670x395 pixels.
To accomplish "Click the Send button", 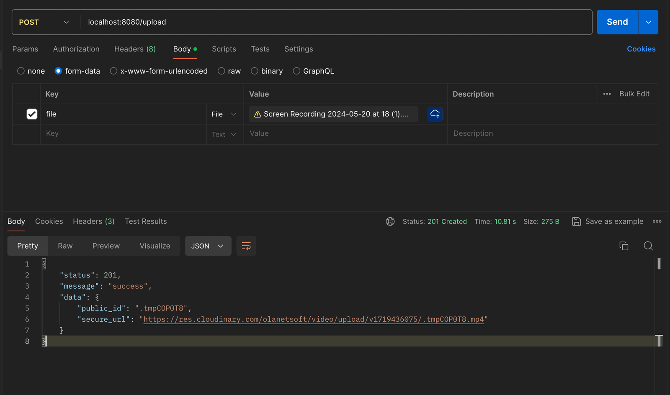I will point(617,22).
